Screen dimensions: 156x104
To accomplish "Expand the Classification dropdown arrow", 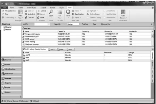I will [x=85, y=14].
